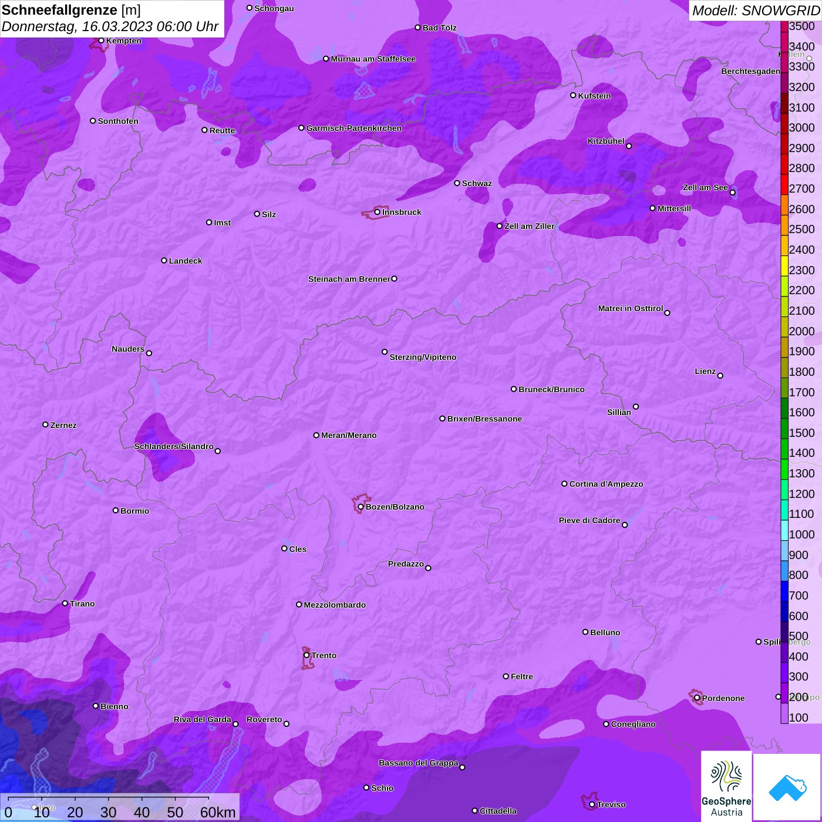Click the "Sonthofen" label
Viewport: 822px width, 822px height.
pos(118,121)
